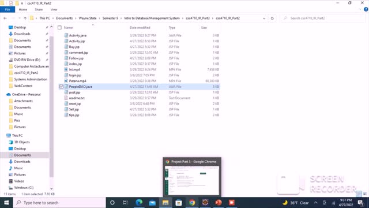Sort files by Type column
Image resolution: width=369 pixels, height=208 pixels.
[x=172, y=28]
